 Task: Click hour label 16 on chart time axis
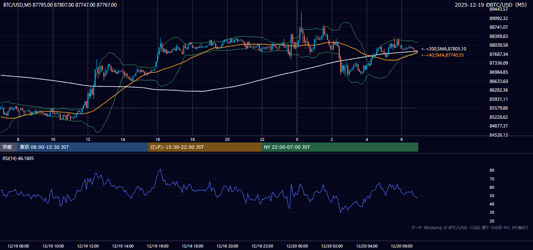pyautogui.click(x=158, y=139)
